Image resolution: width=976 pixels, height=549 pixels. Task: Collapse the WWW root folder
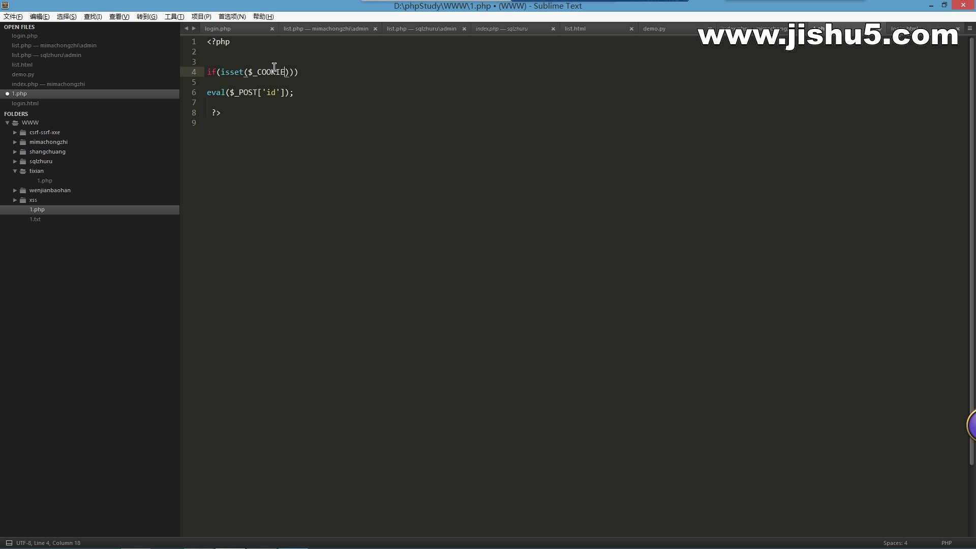8,123
